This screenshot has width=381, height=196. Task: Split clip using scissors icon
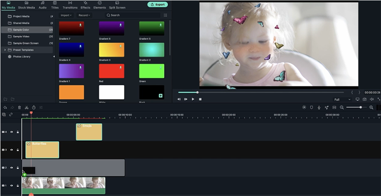[27, 107]
